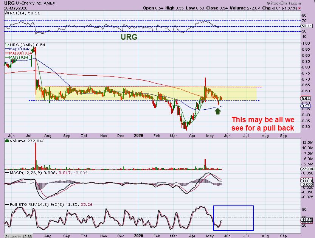315x238 pixels.
Task: Click the 'MACD(12,26,9) 0.008' label
Action: [x=33, y=173]
